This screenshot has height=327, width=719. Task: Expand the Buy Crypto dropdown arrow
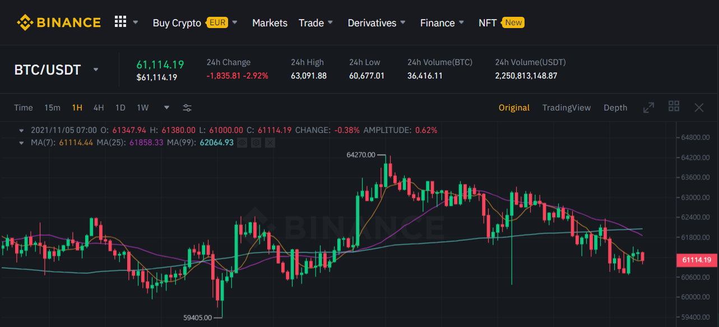coord(235,23)
